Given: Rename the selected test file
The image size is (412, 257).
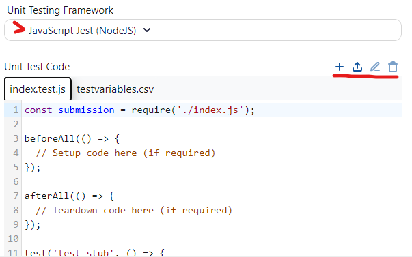Looking at the screenshot, I should click(x=375, y=67).
